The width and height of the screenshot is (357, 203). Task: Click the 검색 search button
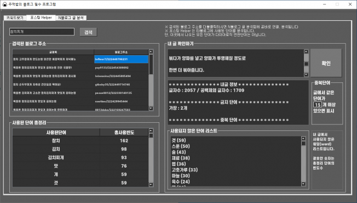click(x=88, y=32)
